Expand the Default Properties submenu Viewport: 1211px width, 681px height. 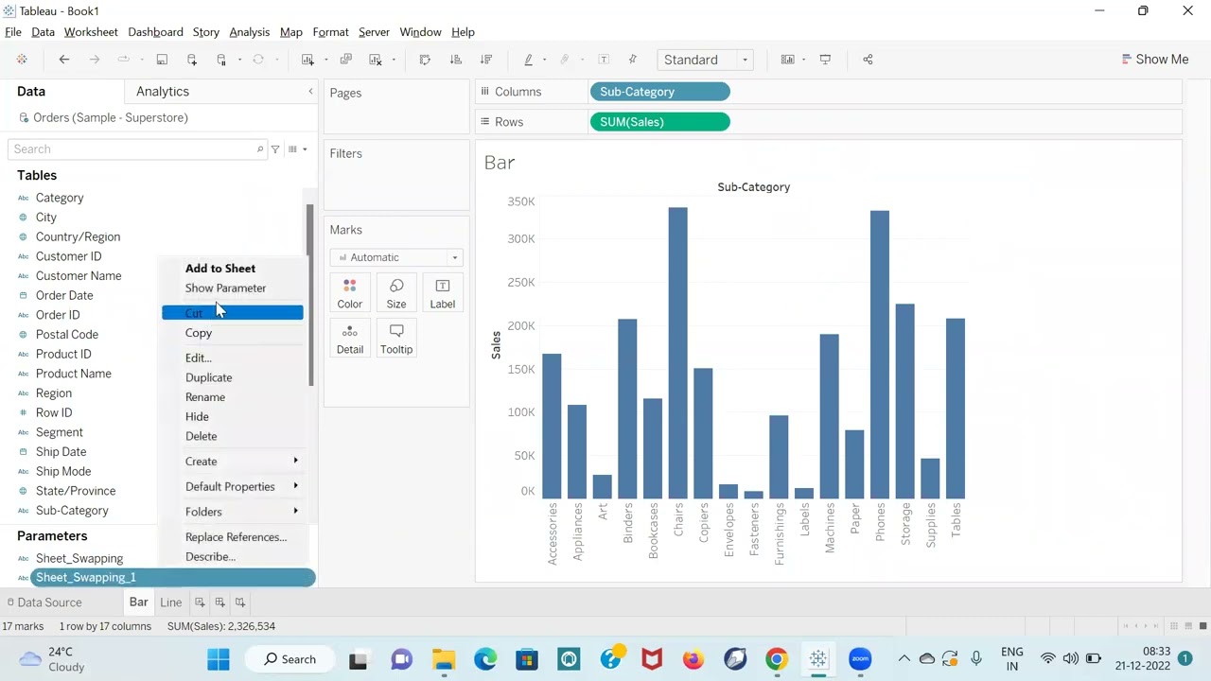click(x=233, y=486)
